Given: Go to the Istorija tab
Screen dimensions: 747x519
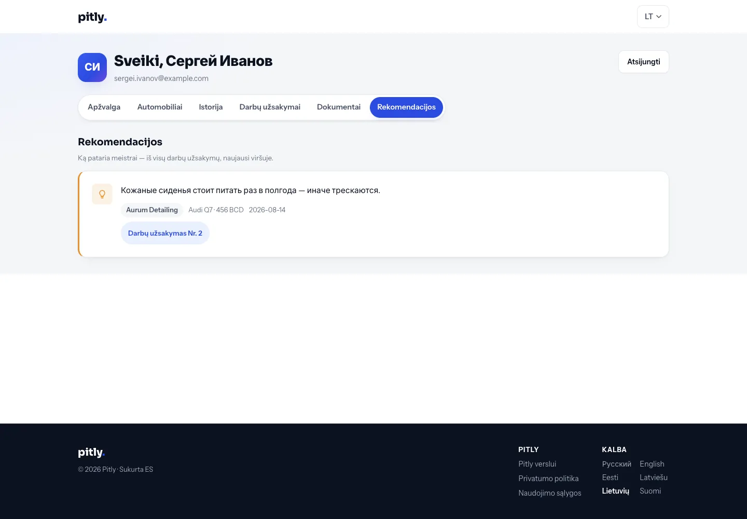Looking at the screenshot, I should (x=211, y=107).
